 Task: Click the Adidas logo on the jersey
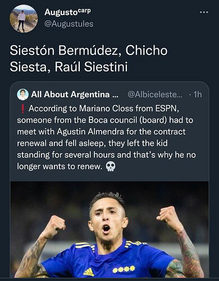89,272
